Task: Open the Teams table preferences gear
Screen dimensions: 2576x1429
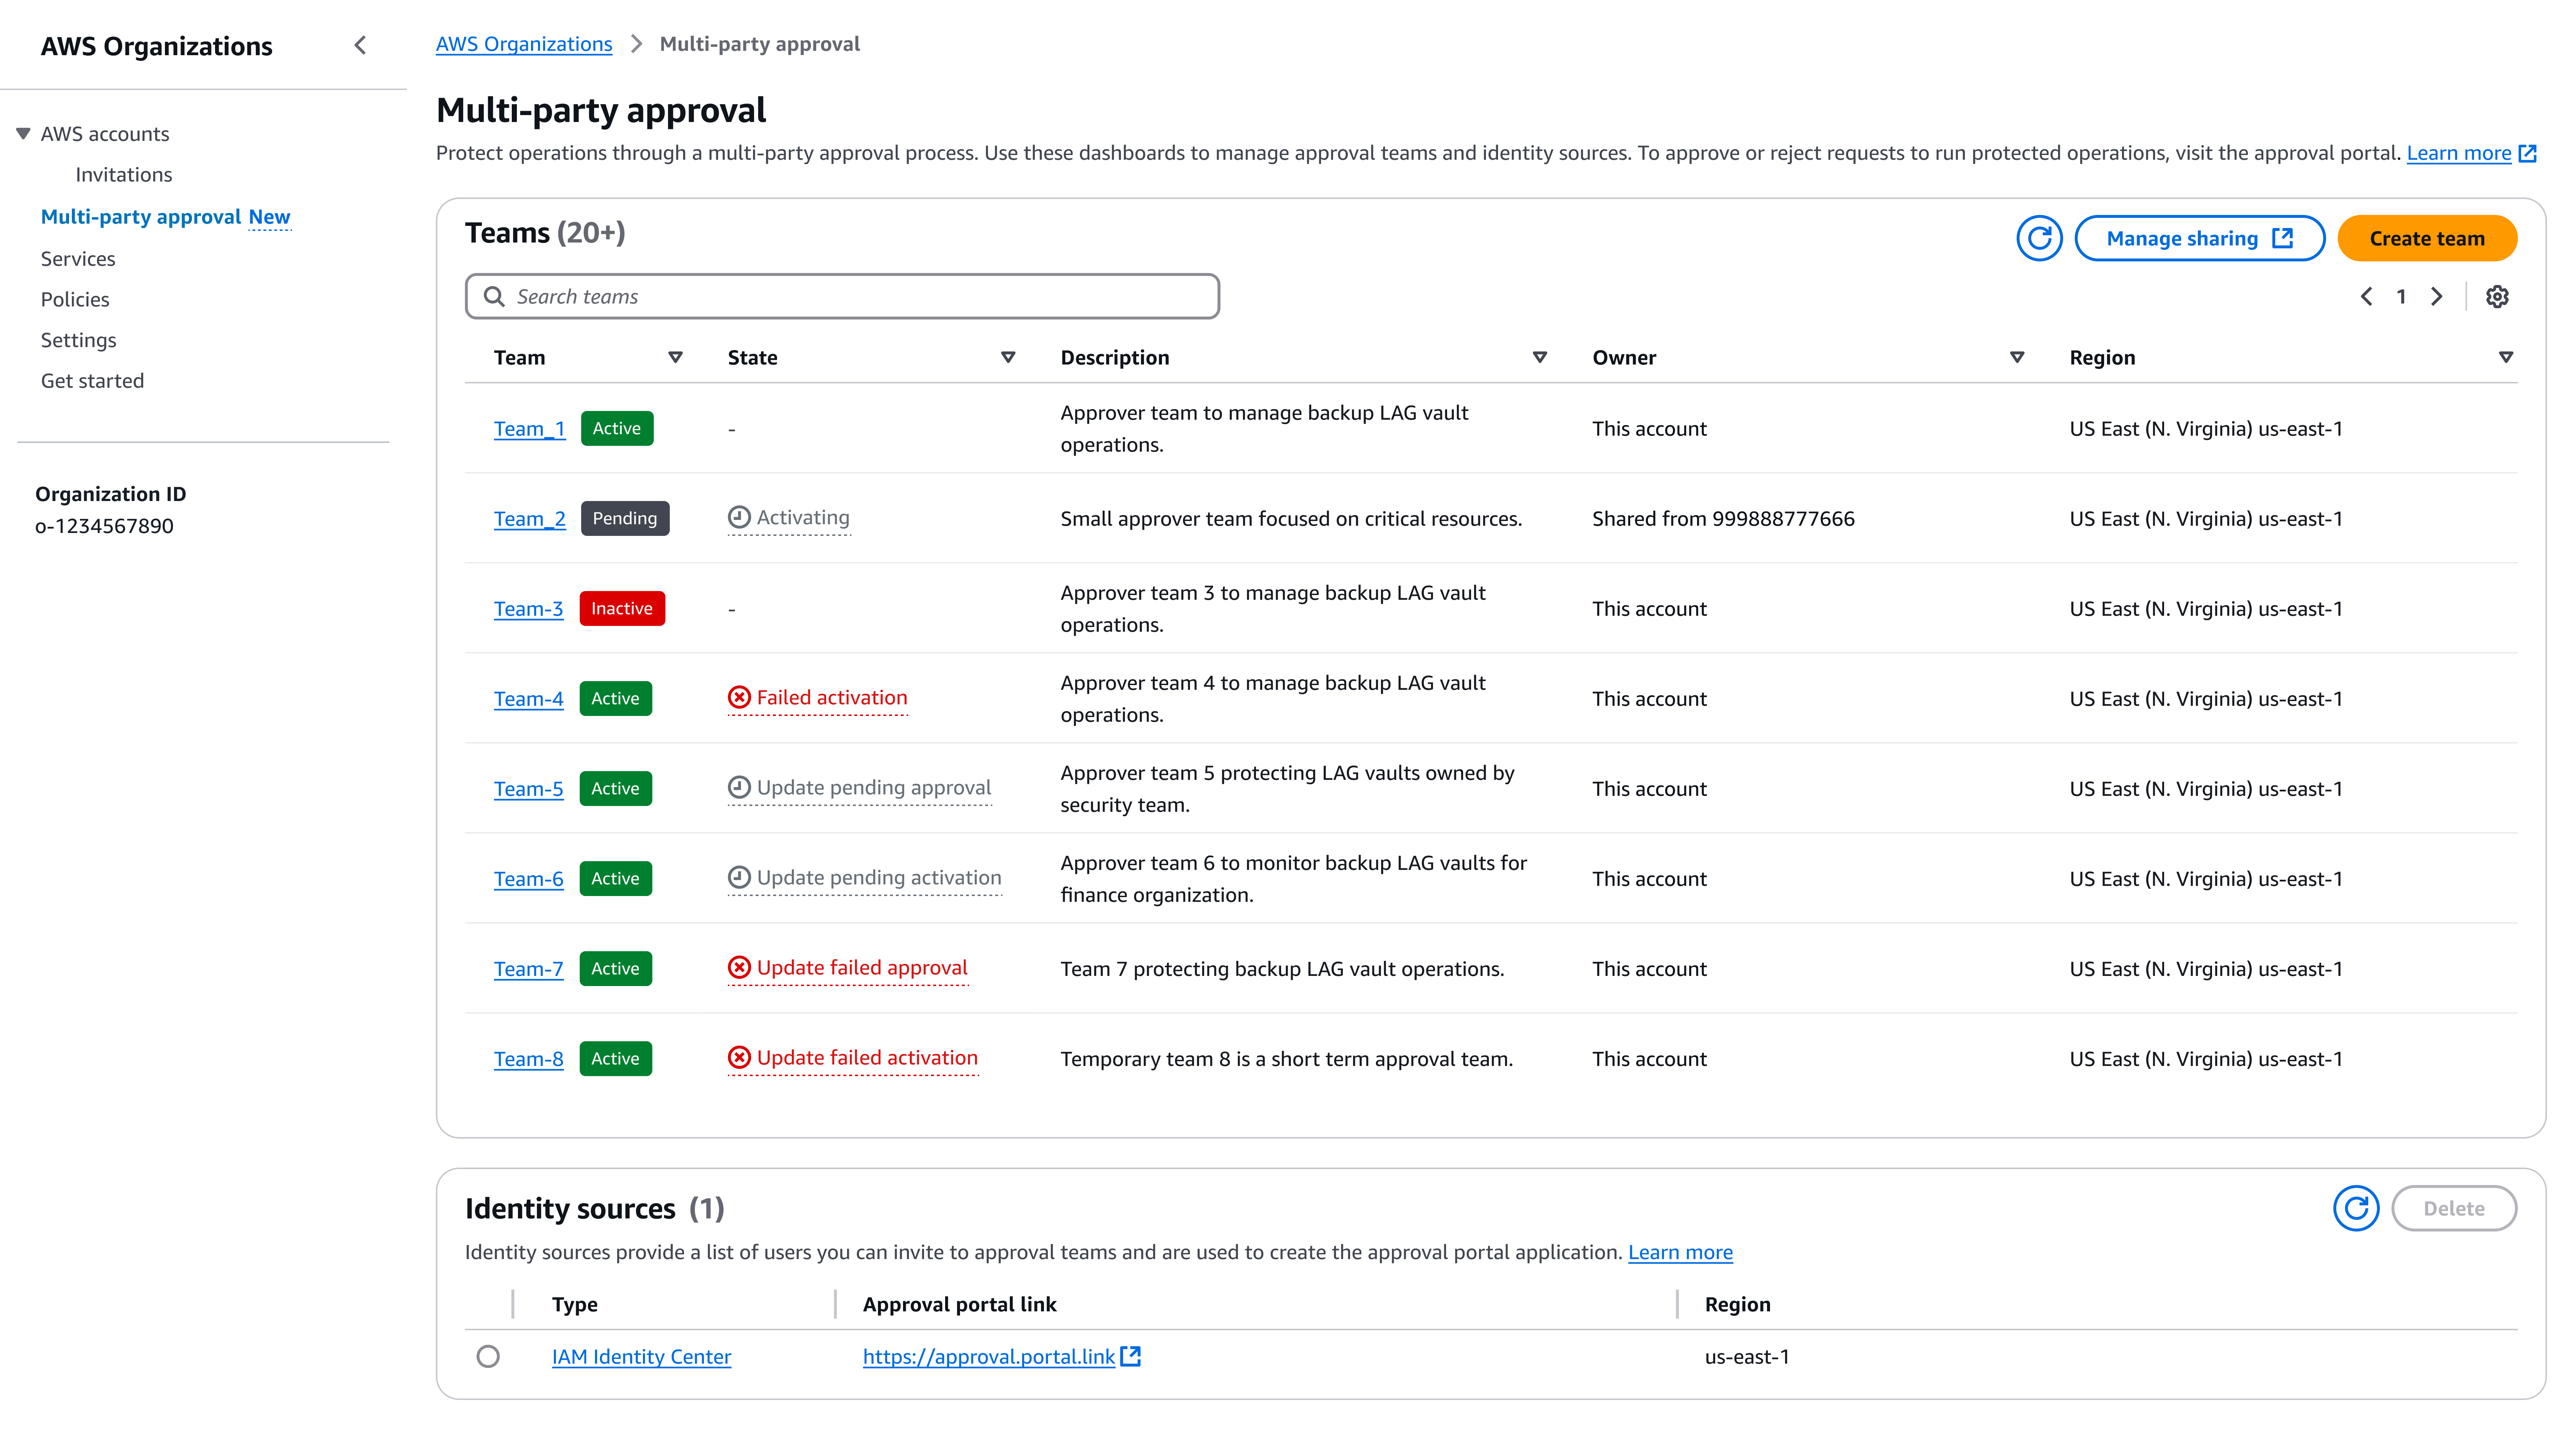Action: pyautogui.click(x=2497, y=296)
